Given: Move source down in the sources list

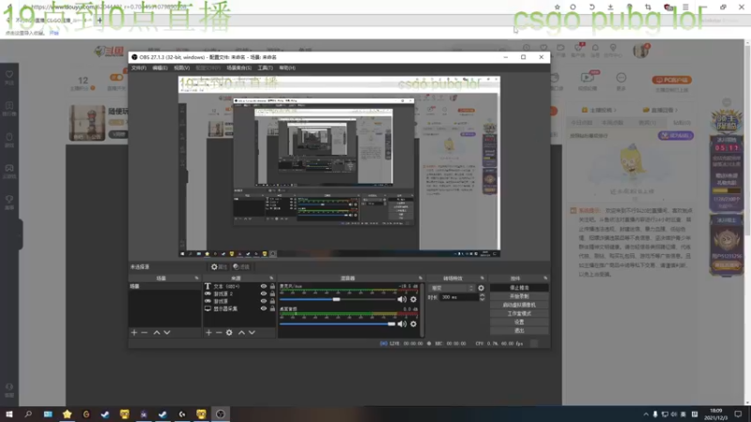Looking at the screenshot, I should [x=252, y=333].
